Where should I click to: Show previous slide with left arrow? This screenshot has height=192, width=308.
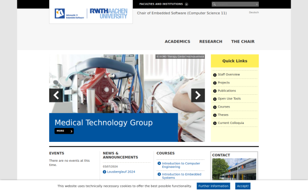tap(56, 95)
